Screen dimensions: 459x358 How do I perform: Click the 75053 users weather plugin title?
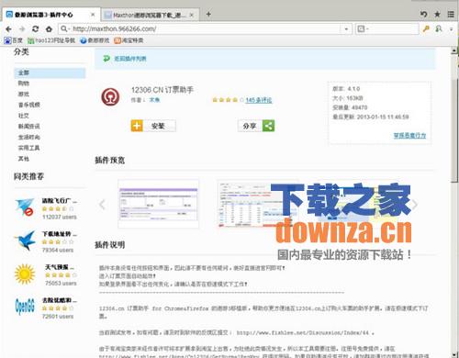[x=60, y=267]
